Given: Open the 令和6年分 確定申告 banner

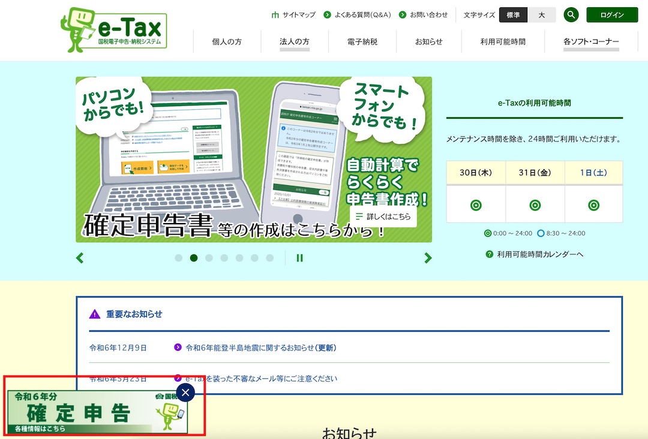Looking at the screenshot, I should click(98, 412).
